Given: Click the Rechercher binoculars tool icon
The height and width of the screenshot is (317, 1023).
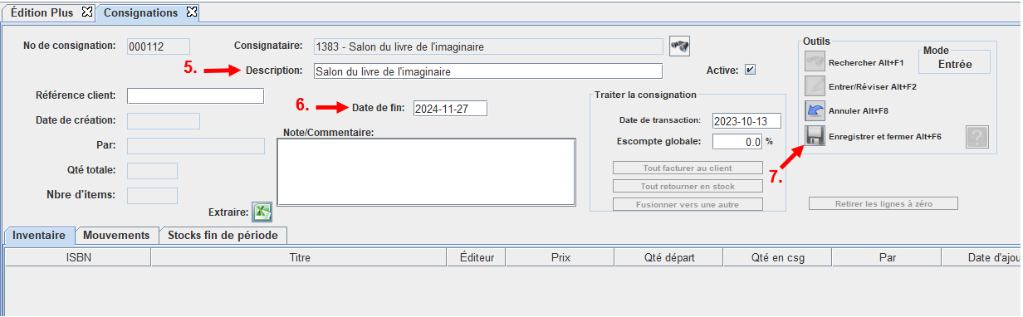Looking at the screenshot, I should [x=815, y=62].
